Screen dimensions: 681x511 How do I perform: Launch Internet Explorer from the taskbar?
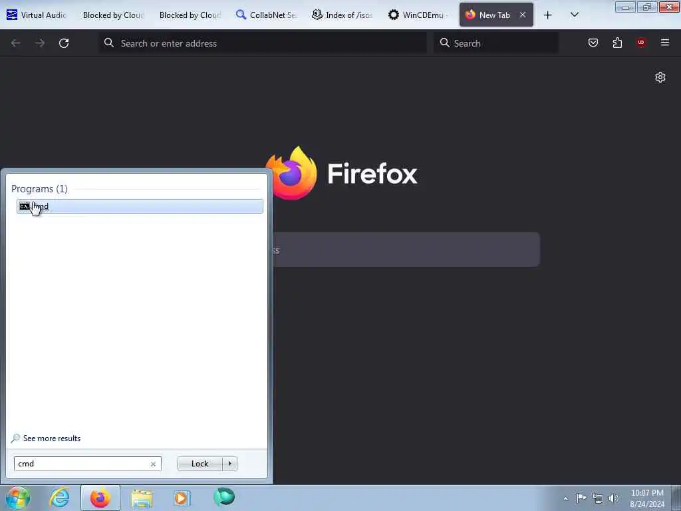point(59,498)
